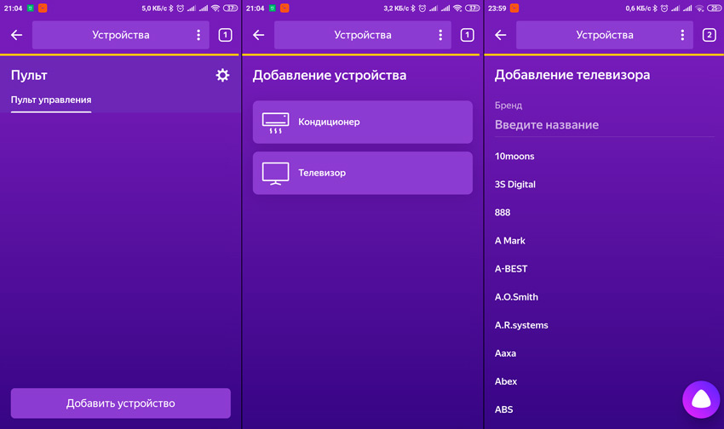The height and width of the screenshot is (429, 724).
Task: Tap green notification icon in first status bar
Action: click(31, 9)
